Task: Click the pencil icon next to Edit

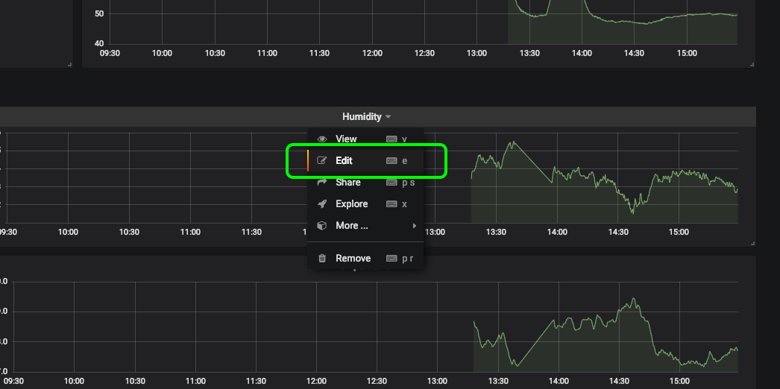Action: [322, 161]
